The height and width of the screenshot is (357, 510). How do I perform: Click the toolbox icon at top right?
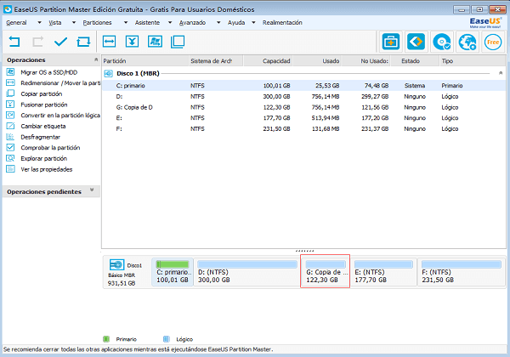pyautogui.click(x=390, y=40)
